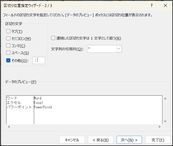Enable the スペース delimiter checkbox
Image resolution: width=173 pixels, height=146 pixels.
[x=8, y=53]
